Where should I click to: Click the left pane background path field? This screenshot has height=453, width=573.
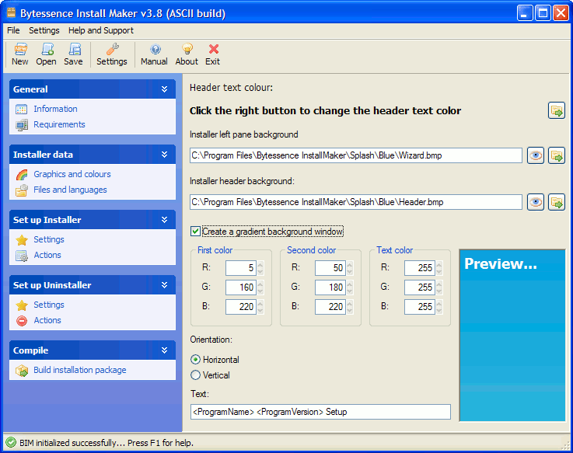356,155
